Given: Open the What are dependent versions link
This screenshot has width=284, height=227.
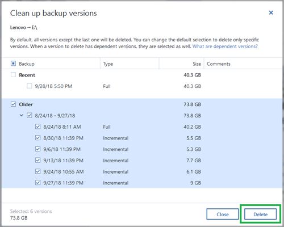Looking at the screenshot, I should [x=225, y=47].
